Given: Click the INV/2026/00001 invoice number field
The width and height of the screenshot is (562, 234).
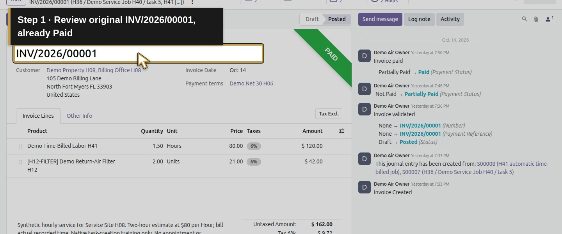Looking at the screenshot, I should pyautogui.click(x=139, y=53).
